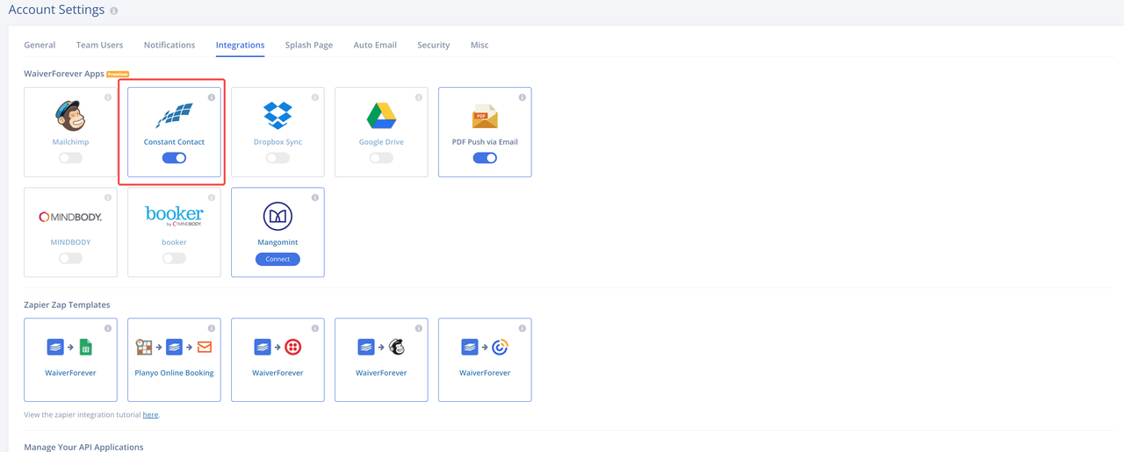Open info icon on PDF Push via Email card
This screenshot has height=452, width=1124.
(x=522, y=97)
